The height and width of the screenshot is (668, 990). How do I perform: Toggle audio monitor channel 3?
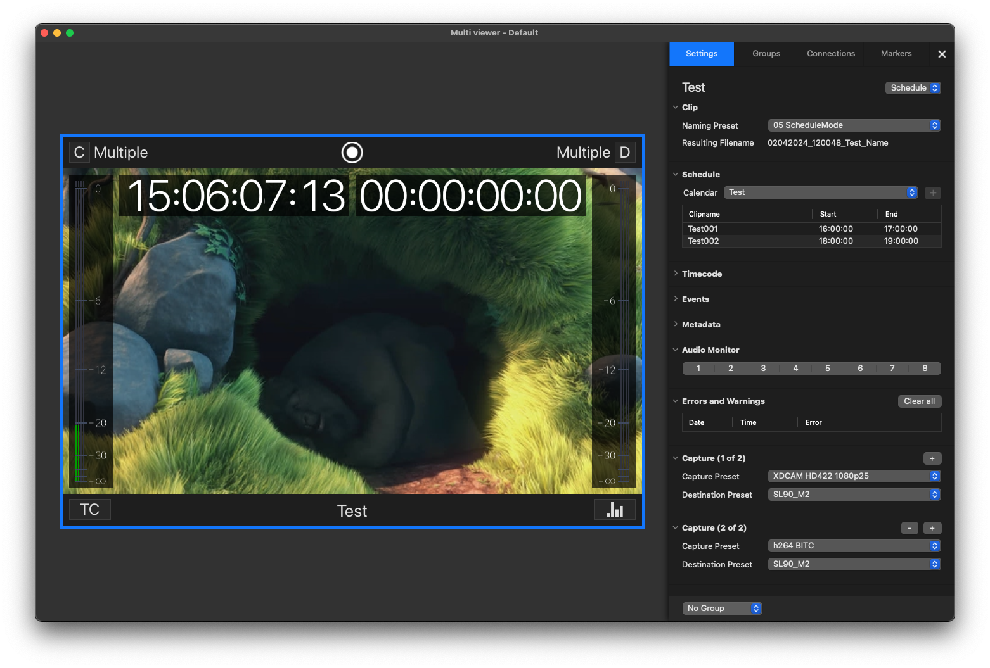click(x=763, y=369)
